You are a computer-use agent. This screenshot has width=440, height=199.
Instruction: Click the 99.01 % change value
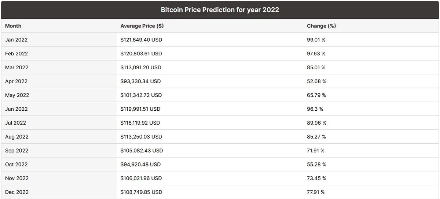[316, 40]
